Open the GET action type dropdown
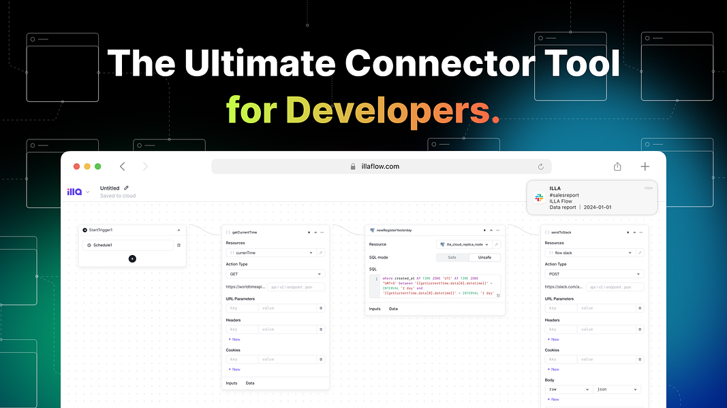Image resolution: width=727 pixels, height=408 pixels. (x=275, y=274)
